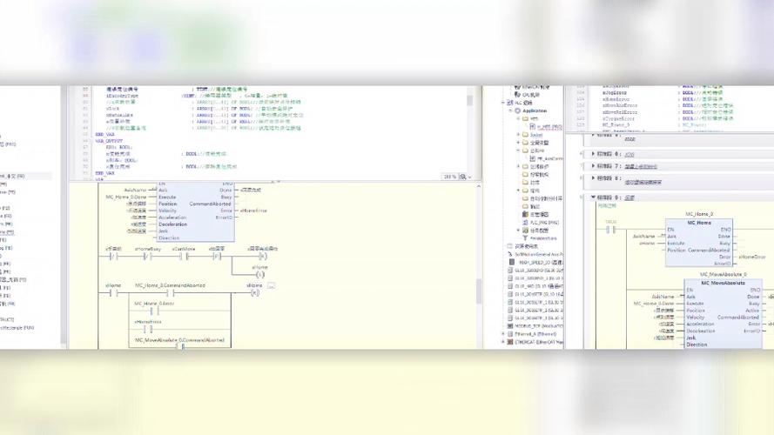Click the xMoveAbsError variable declaration
This screenshot has height=435, width=774.
click(x=620, y=105)
